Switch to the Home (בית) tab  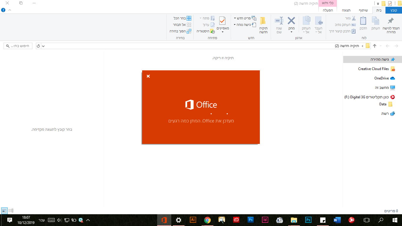pyautogui.click(x=379, y=10)
